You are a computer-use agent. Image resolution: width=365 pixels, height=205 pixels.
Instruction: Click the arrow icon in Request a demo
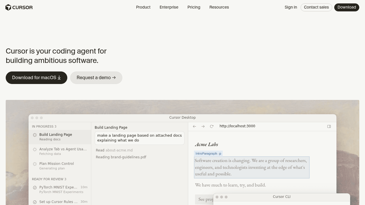pos(114,78)
